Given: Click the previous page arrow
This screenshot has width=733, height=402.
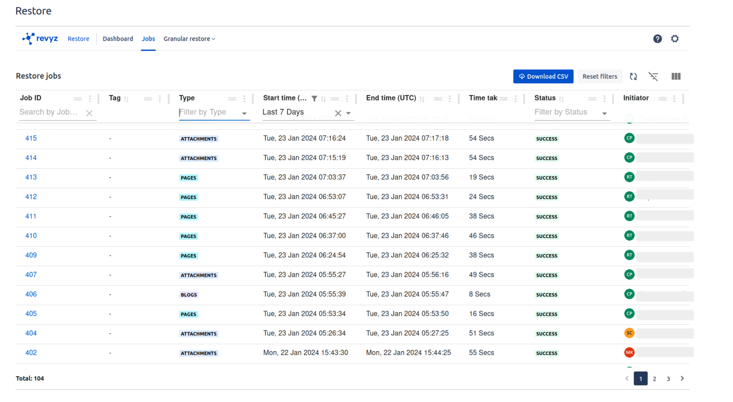Looking at the screenshot, I should coord(627,379).
